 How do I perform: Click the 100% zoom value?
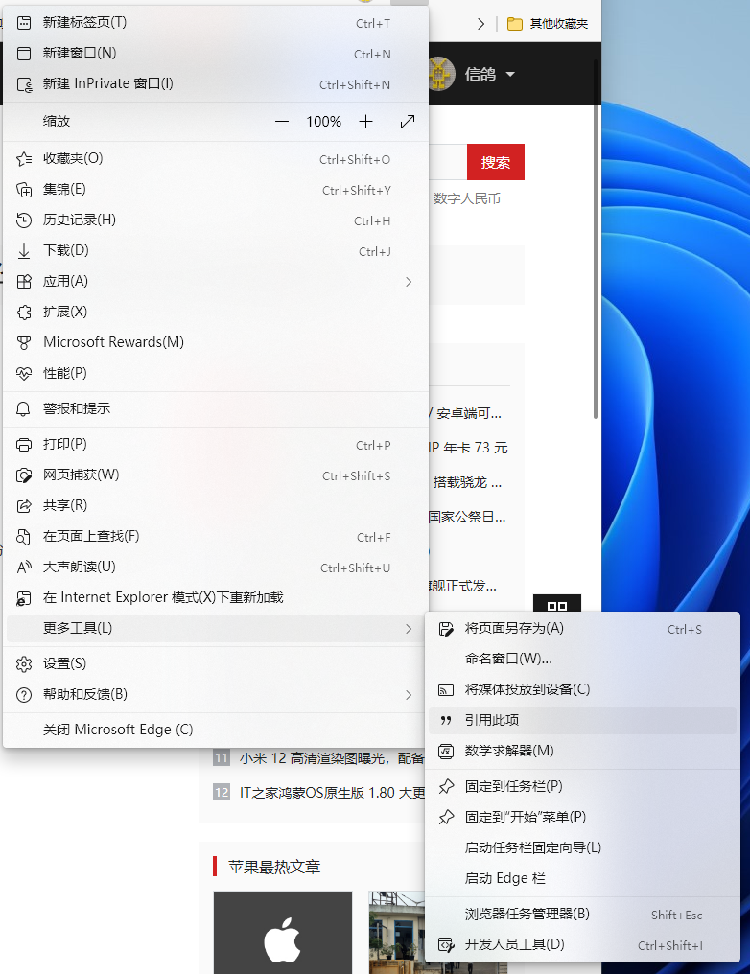pos(324,122)
